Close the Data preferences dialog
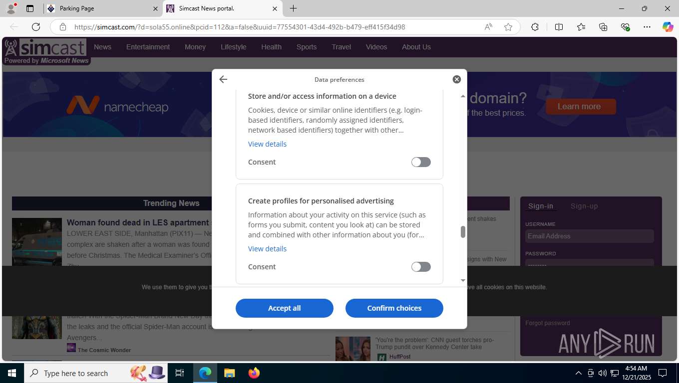This screenshot has width=679, height=383. click(x=456, y=79)
